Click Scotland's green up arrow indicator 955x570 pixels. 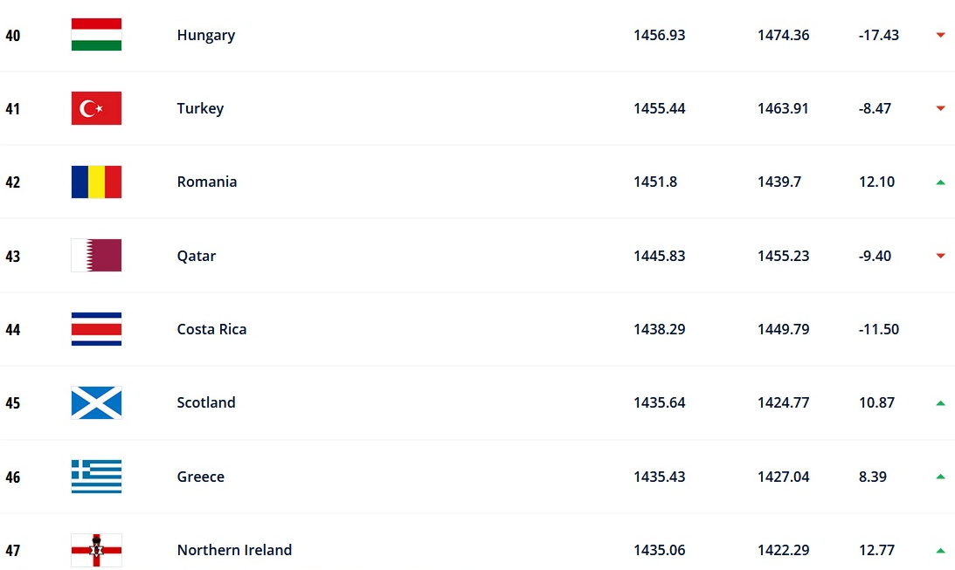point(940,403)
